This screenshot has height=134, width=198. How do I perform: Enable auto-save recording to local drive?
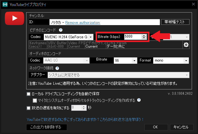[29, 94]
